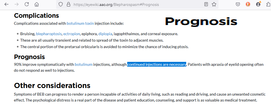The image size is (271, 106).
Task: Open tracking protection shield info
Action: click(60, 4)
